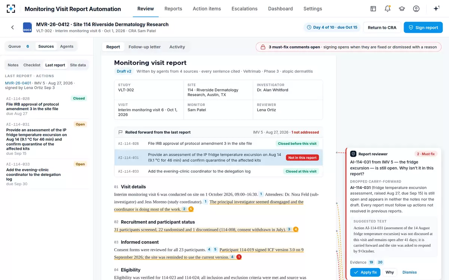This screenshot has width=449, height=280.
Task: Select the Report document tab
Action: 113,47
